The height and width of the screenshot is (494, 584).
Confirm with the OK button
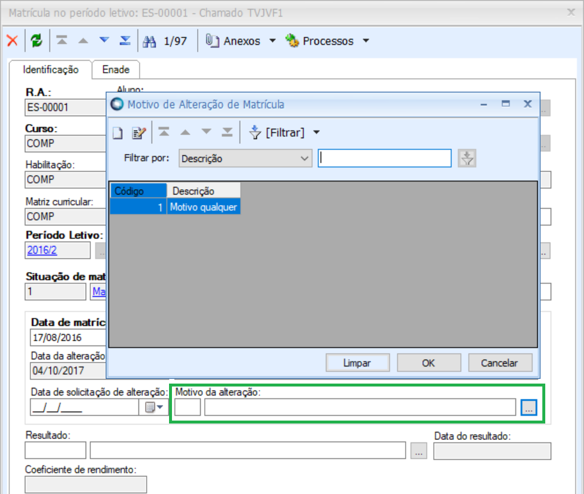pos(428,363)
